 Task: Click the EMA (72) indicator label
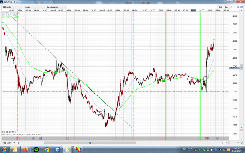pyautogui.click(x=10, y=15)
